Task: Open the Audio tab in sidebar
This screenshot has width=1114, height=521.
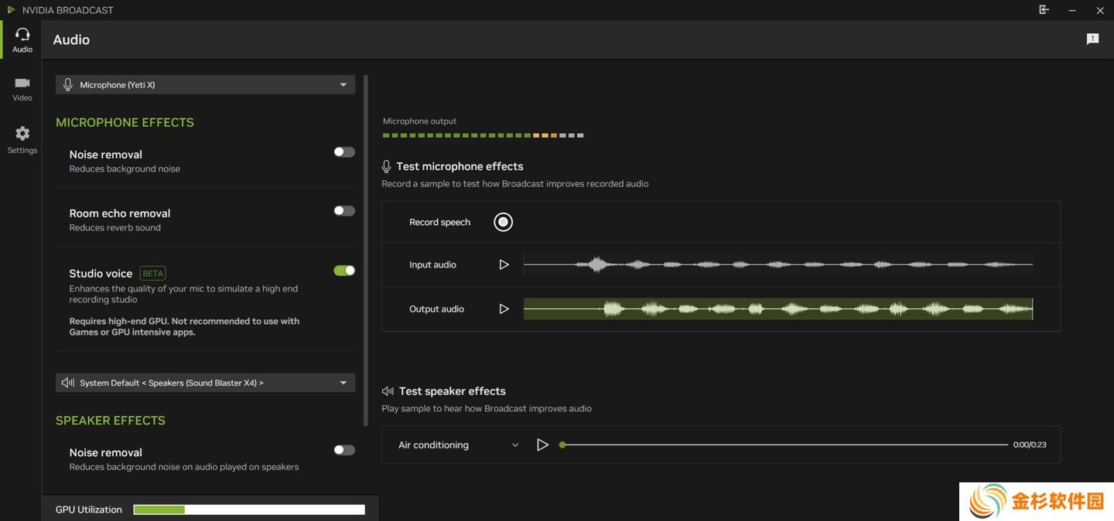Action: coord(22,40)
